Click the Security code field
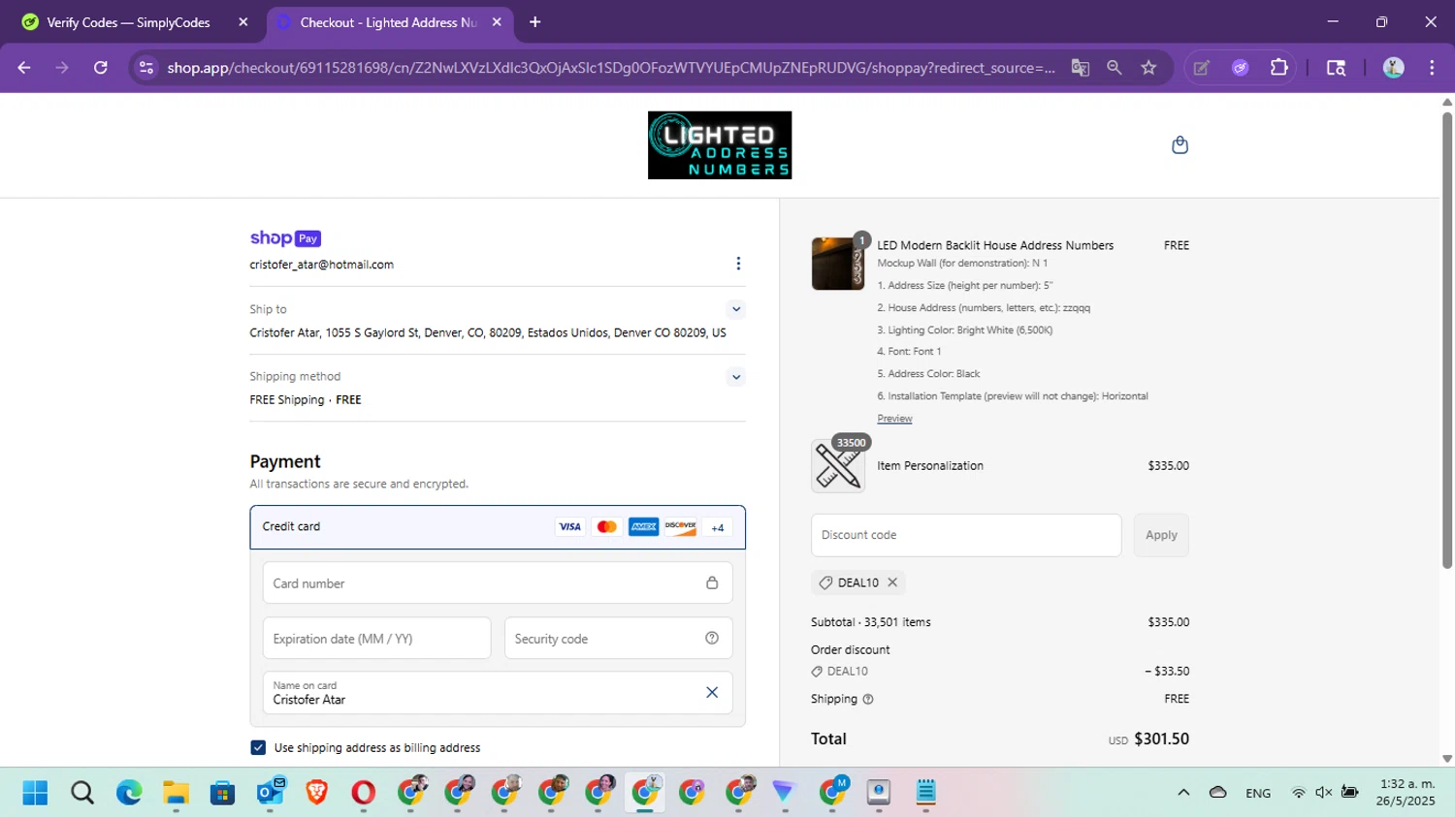Screen dimensions: 1455x817 click(x=618, y=639)
